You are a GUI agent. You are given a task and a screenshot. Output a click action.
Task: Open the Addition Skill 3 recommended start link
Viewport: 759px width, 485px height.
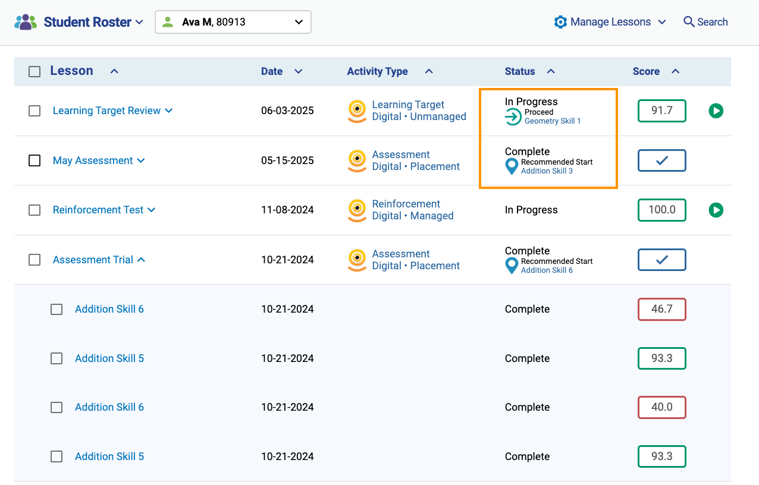[x=547, y=171]
